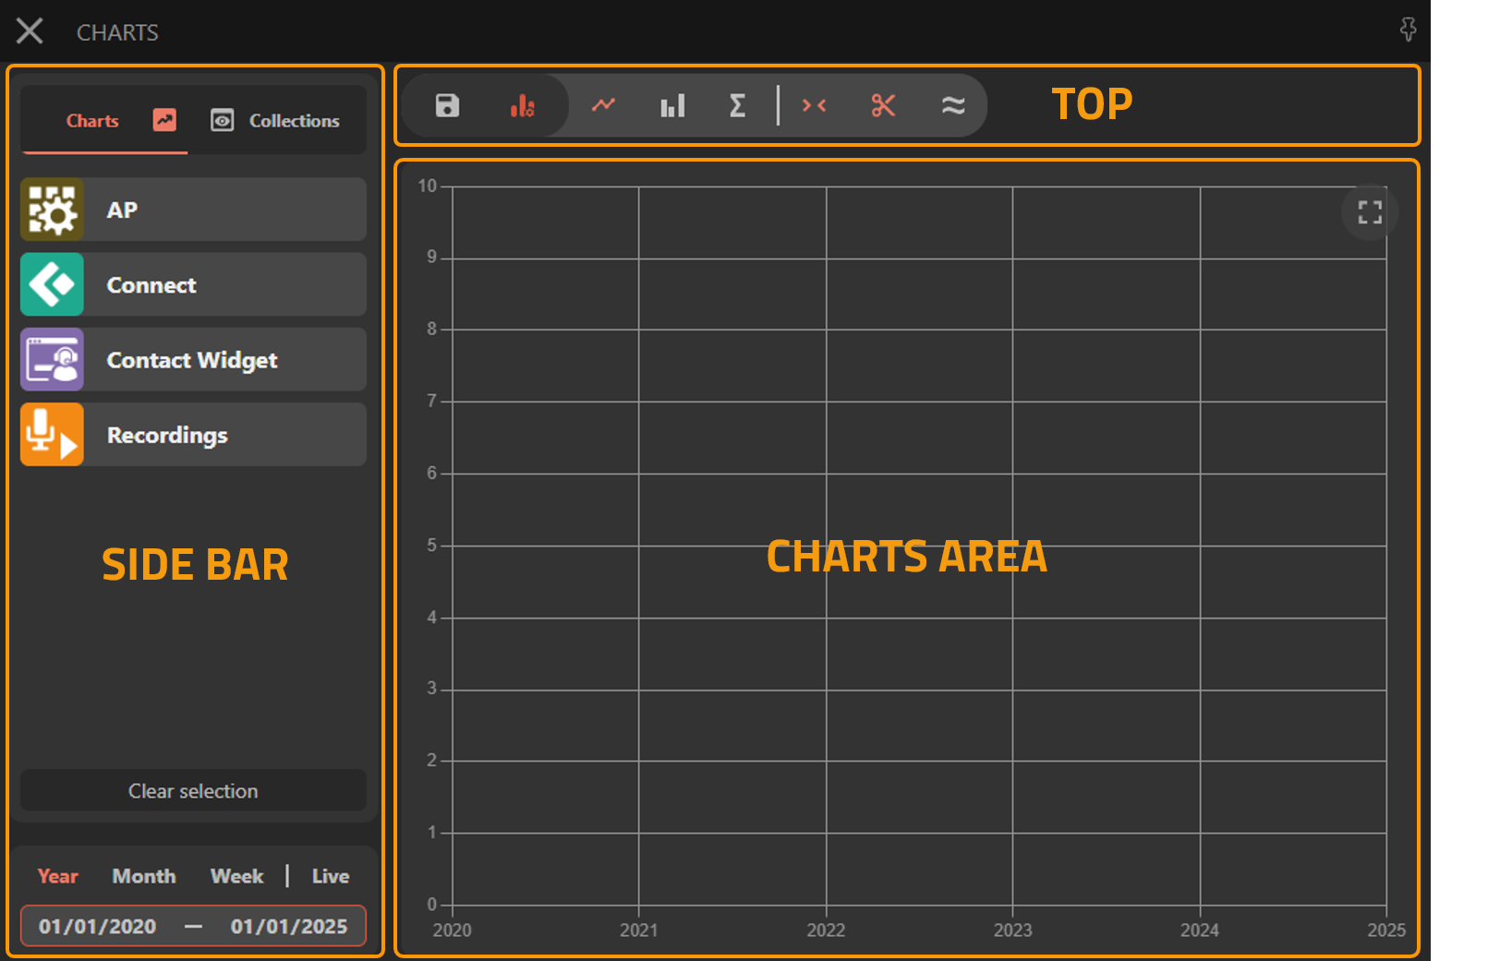Select the red bar chart settings icon
This screenshot has width=1500, height=961.
tap(522, 105)
